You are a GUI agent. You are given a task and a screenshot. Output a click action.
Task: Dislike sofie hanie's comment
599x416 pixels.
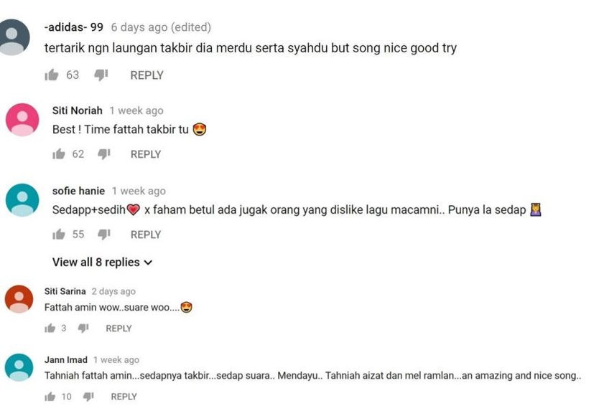[x=104, y=235]
